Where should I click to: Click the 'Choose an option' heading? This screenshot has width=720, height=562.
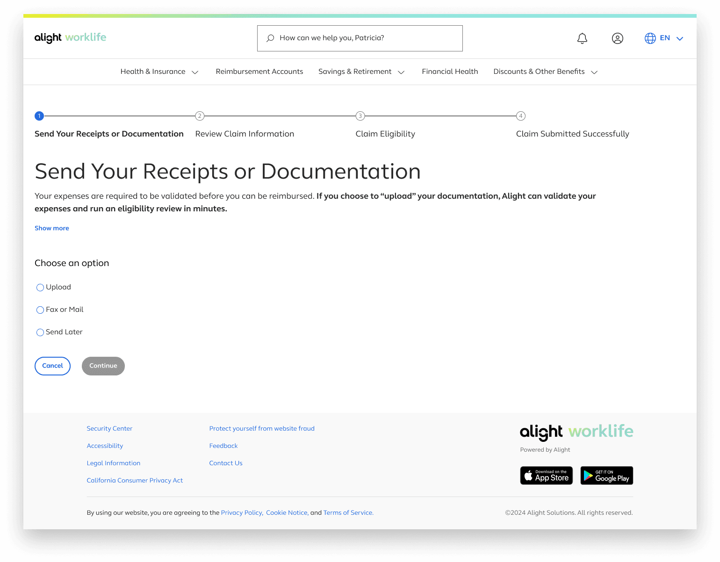pos(72,263)
